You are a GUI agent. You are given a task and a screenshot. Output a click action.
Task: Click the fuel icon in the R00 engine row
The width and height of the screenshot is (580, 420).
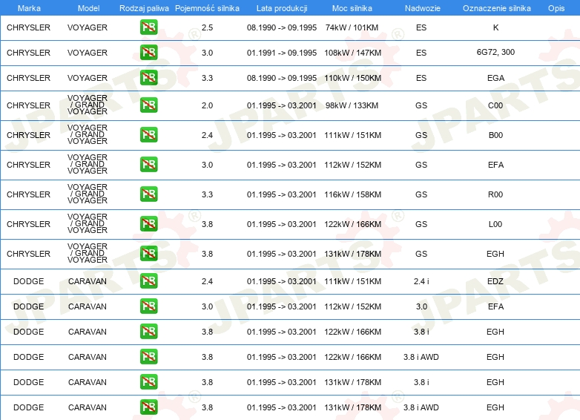click(x=148, y=194)
